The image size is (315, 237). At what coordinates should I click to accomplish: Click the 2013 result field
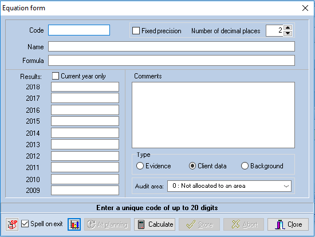click(x=85, y=144)
